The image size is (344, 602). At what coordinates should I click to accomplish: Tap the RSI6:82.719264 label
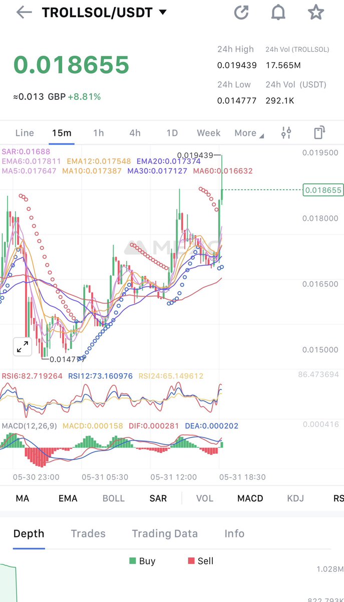32,376
